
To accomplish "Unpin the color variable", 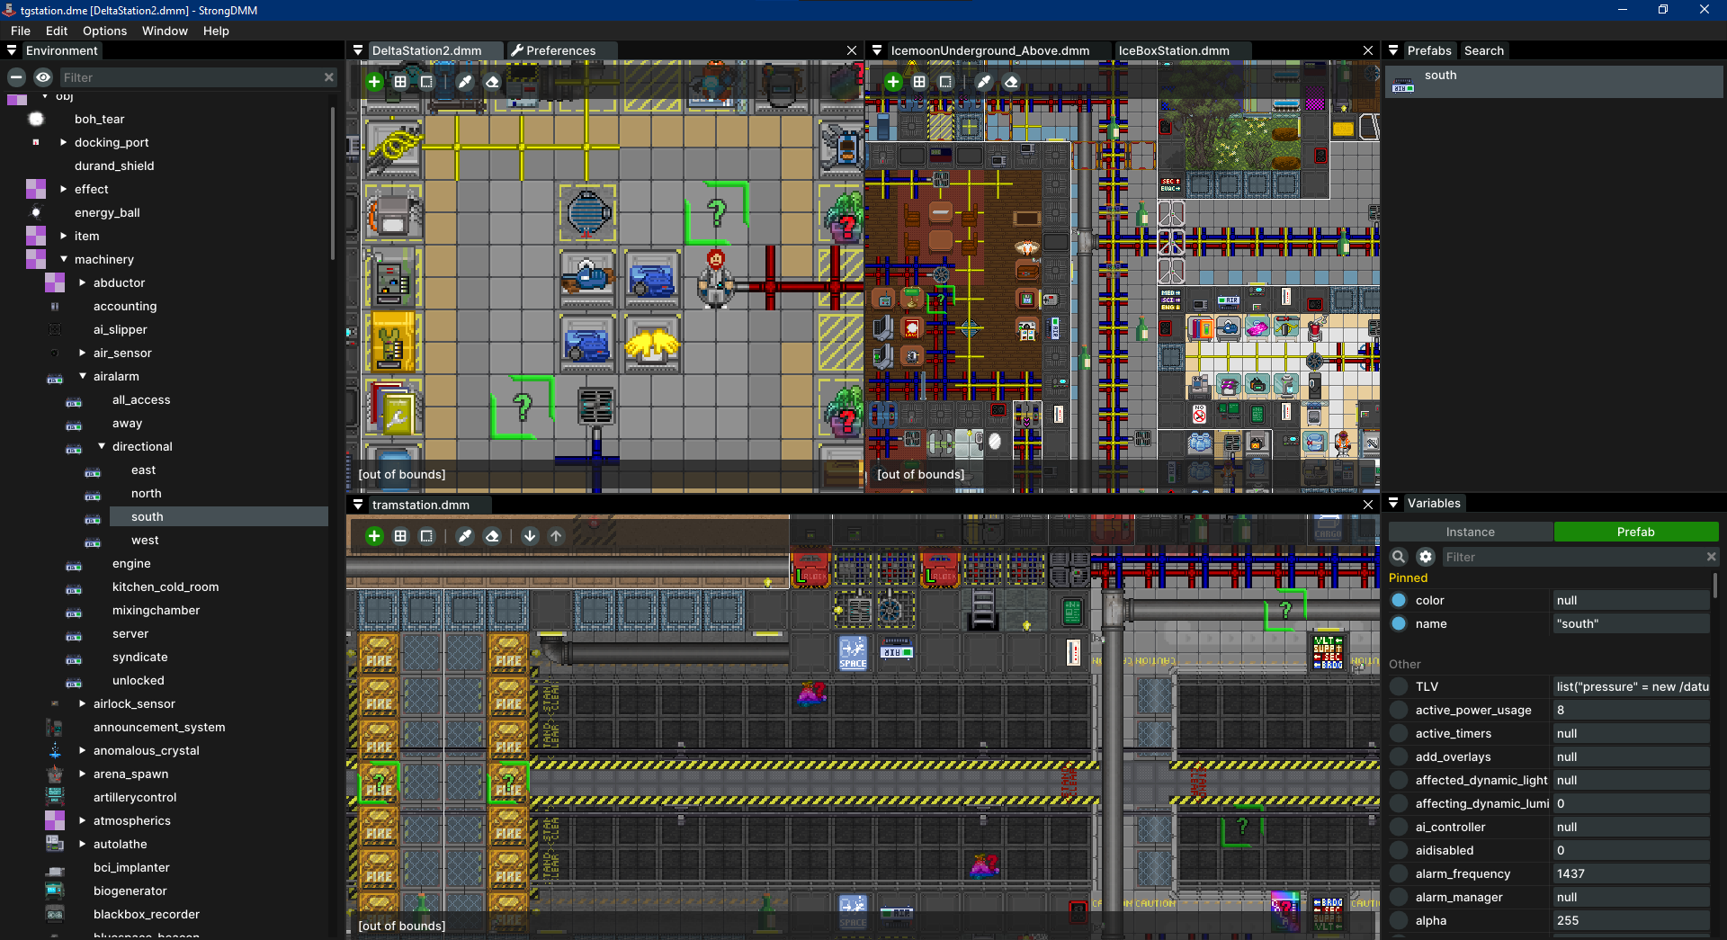I will click(x=1399, y=600).
